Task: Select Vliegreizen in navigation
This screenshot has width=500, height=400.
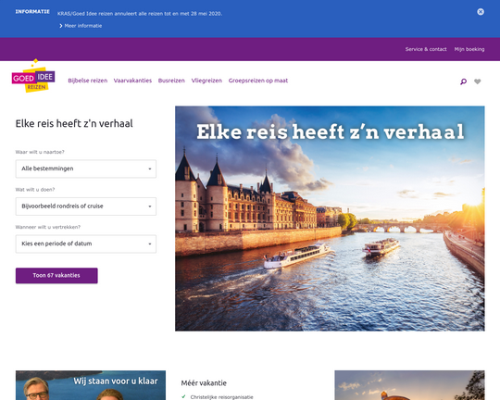Action: click(206, 81)
